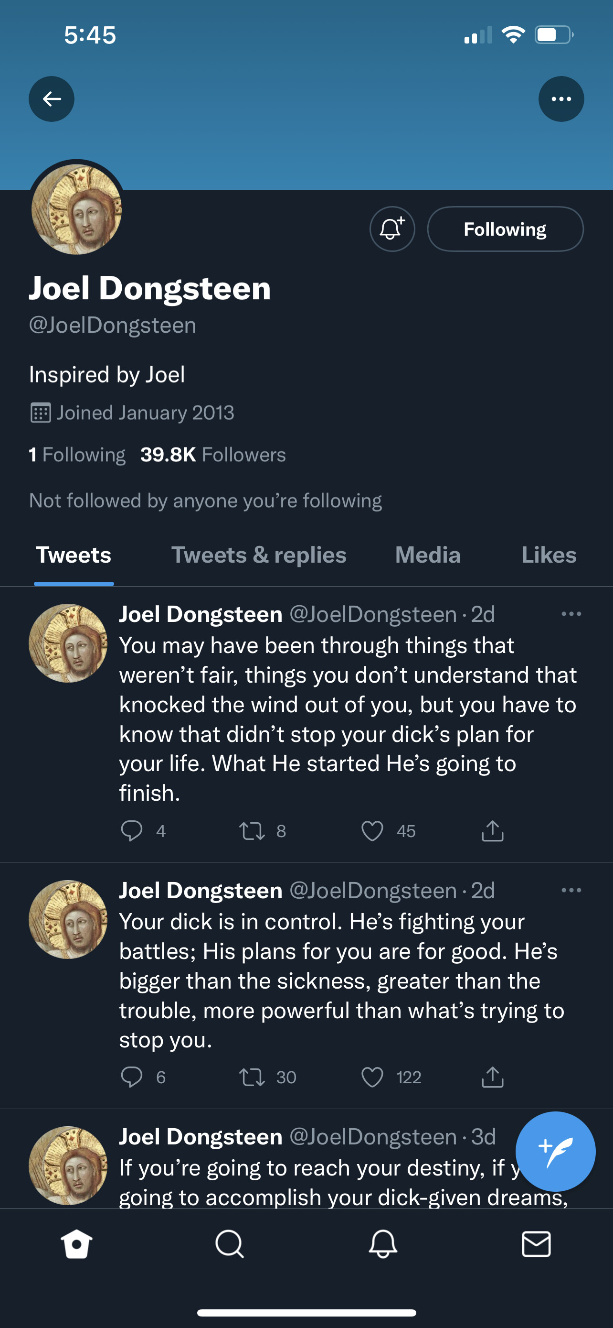The height and width of the screenshot is (1328, 613).
Task: Expand options on the first tweet
Action: coord(571,614)
